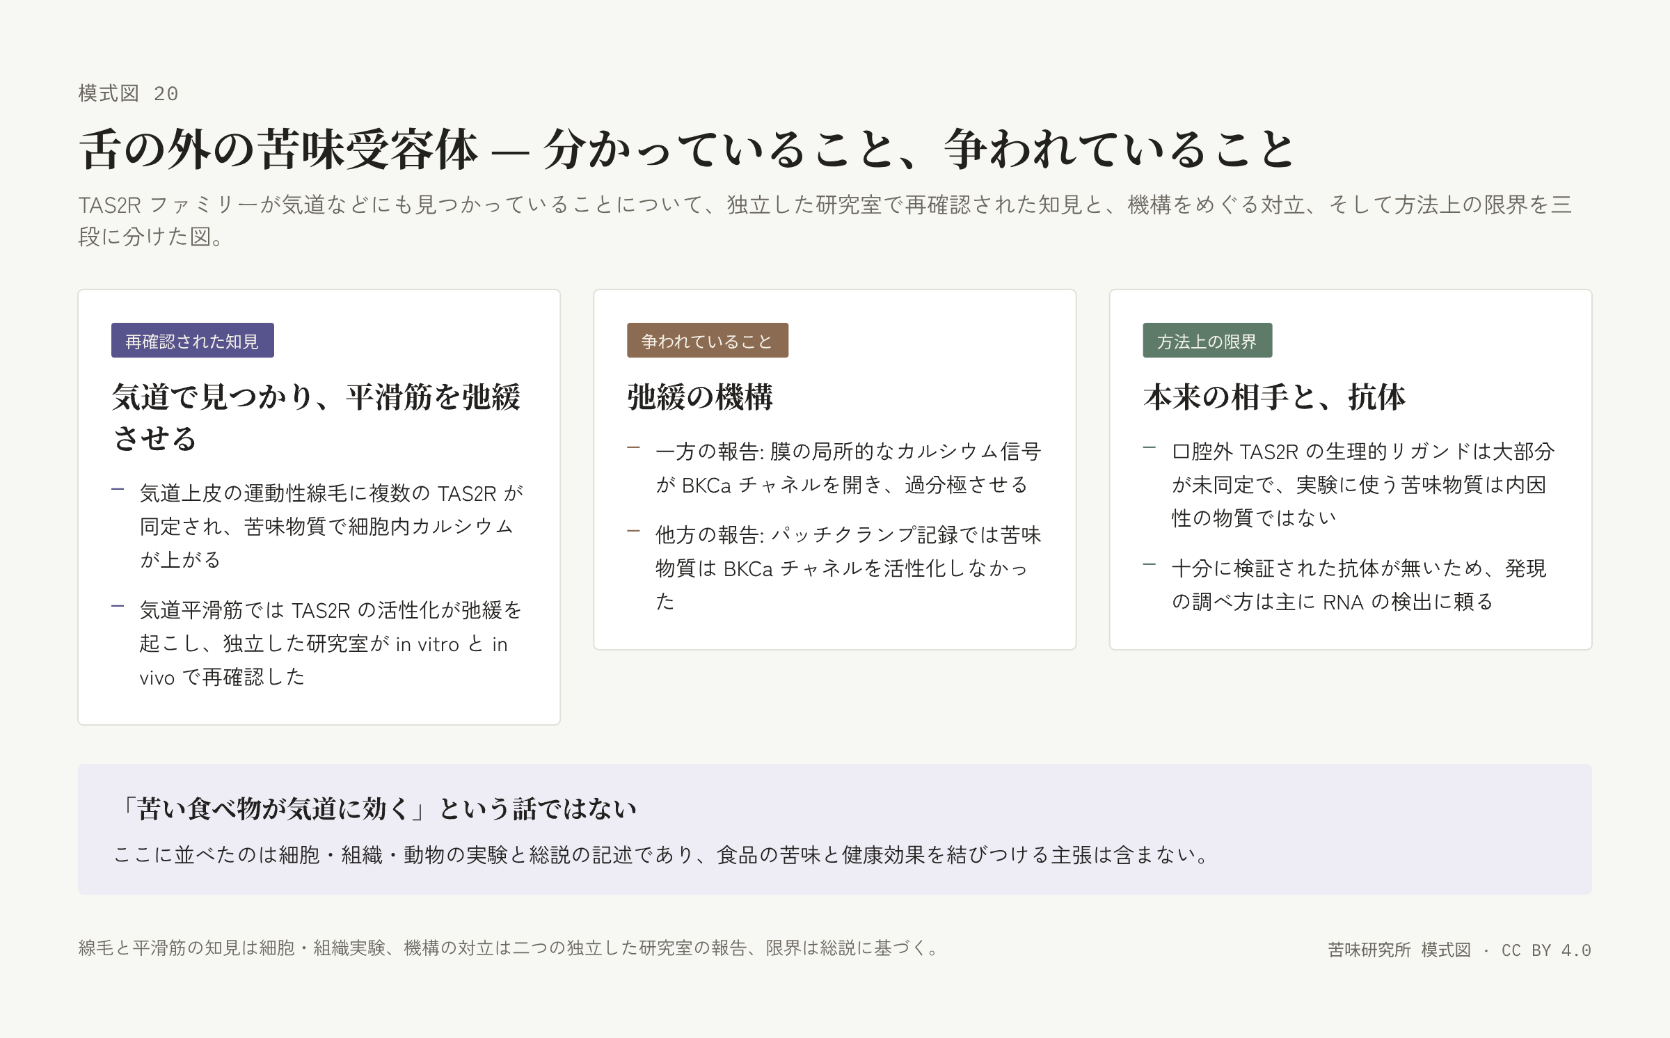This screenshot has width=1670, height=1038.
Task: Click bullet about '口腔外 TAS2R の生理的リガンド'
Action: pos(1350,484)
